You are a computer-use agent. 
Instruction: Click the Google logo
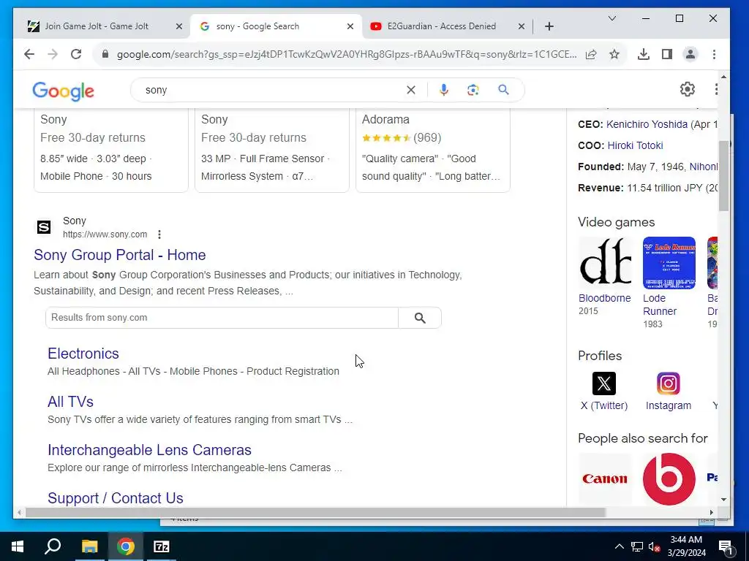pyautogui.click(x=63, y=91)
